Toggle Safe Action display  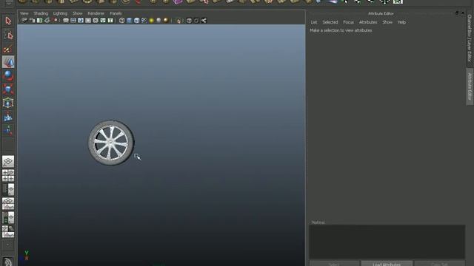(x=103, y=20)
